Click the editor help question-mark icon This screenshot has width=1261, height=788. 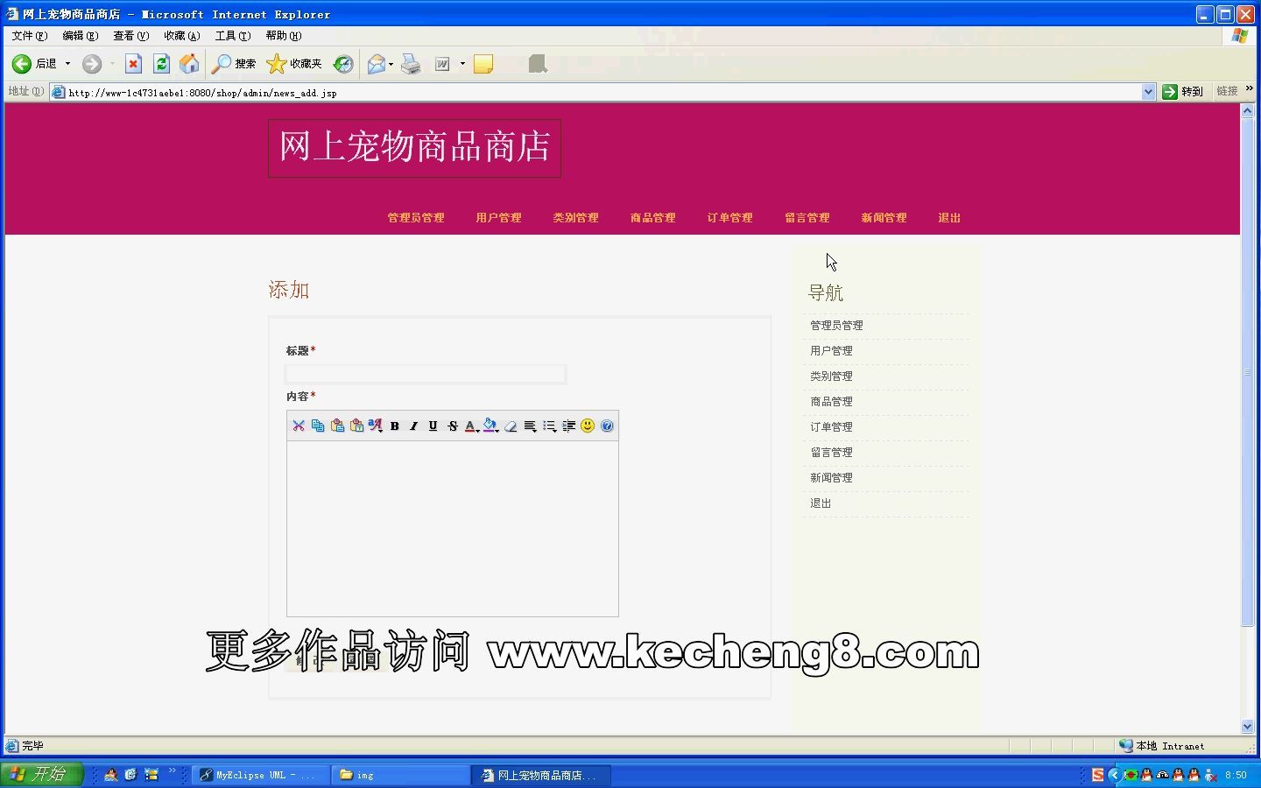607,426
